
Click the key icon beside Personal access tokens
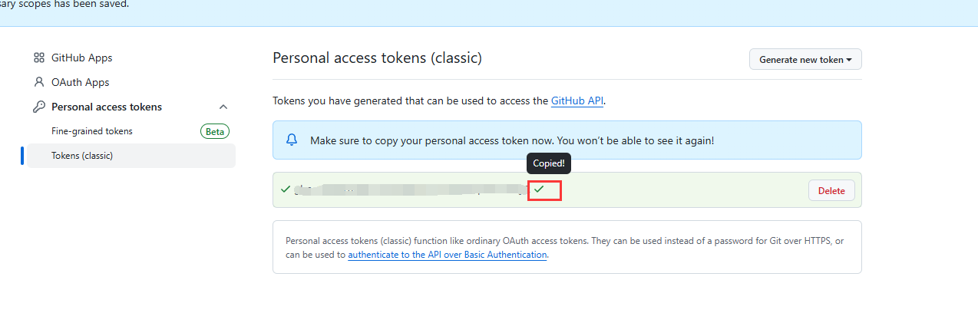pos(39,107)
